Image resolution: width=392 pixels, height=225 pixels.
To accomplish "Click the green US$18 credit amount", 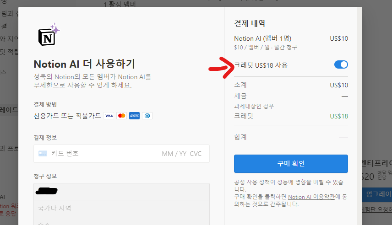I will coord(339,116).
